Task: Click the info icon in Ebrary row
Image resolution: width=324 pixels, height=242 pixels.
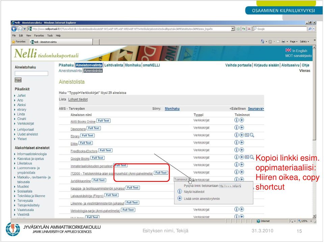Action: tap(236, 135)
